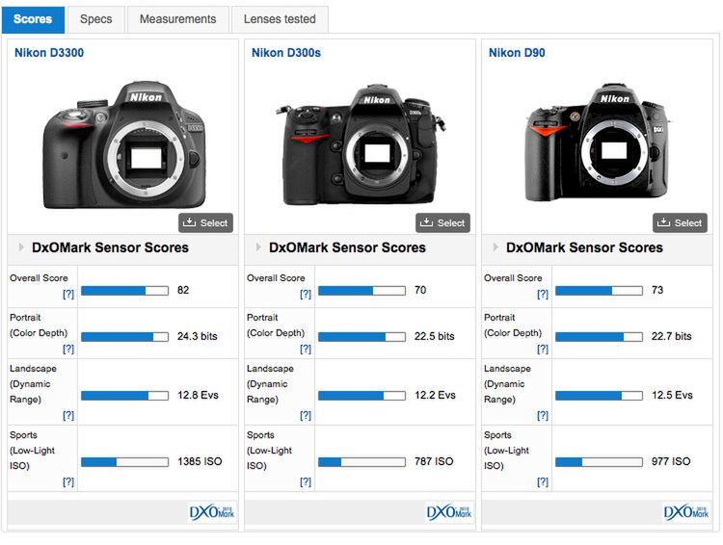Viewport: 723px width, 545px height.
Task: Click DxOMark Sensor Scores heading for Nikon D90
Action: [x=584, y=247]
